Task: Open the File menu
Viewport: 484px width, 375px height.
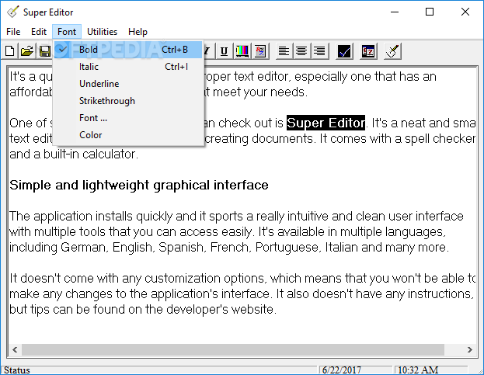Action: pos(13,32)
